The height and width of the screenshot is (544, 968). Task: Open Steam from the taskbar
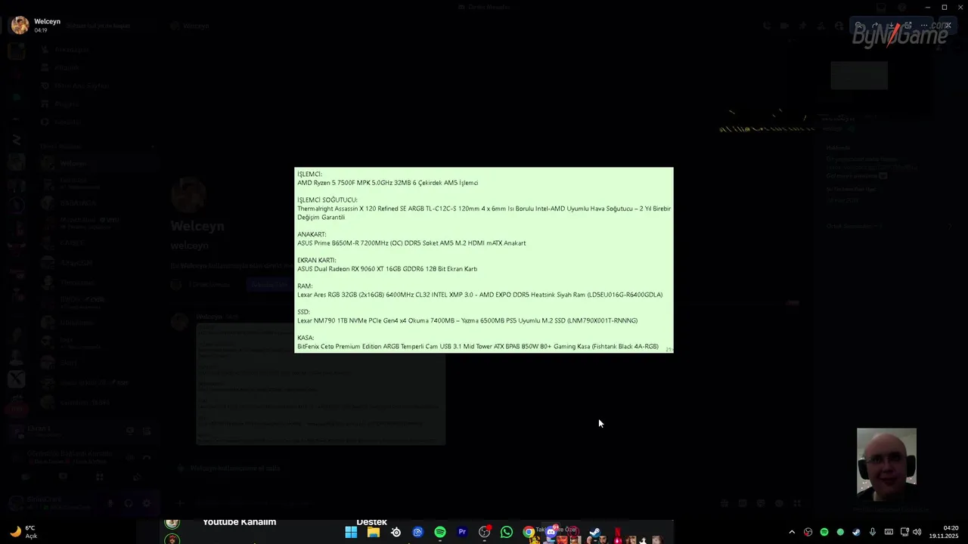click(595, 532)
